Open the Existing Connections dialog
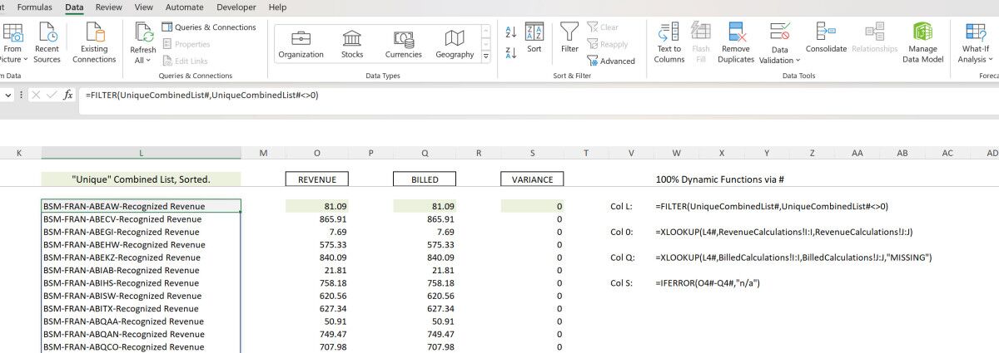 coord(94,43)
